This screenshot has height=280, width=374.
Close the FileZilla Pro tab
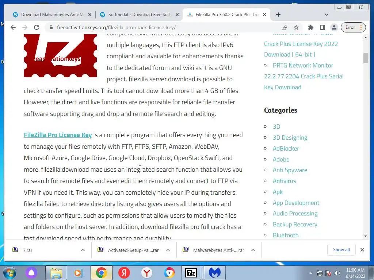pyautogui.click(x=264, y=15)
